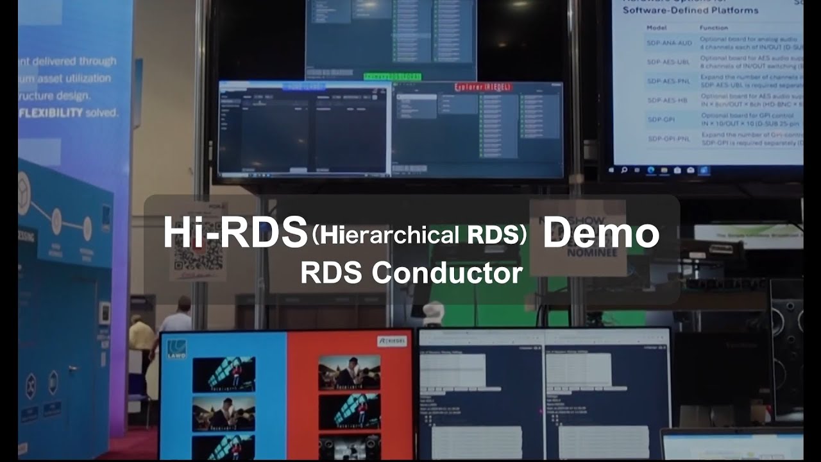
Task: Select third video thumbnail in LAWO panel
Action: (x=224, y=447)
